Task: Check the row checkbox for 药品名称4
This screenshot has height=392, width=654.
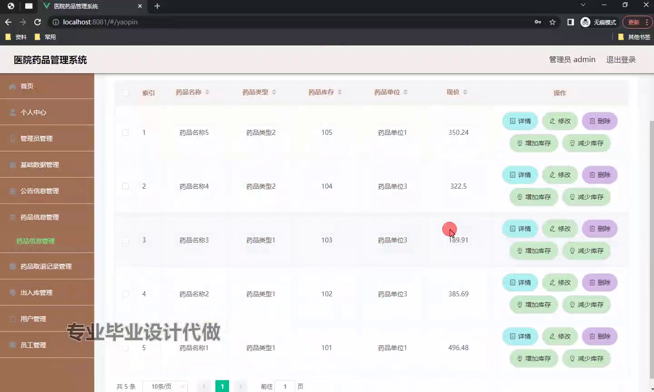Action: coord(125,186)
